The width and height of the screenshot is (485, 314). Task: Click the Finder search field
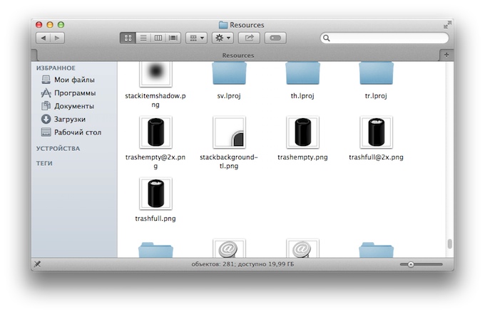pos(385,38)
